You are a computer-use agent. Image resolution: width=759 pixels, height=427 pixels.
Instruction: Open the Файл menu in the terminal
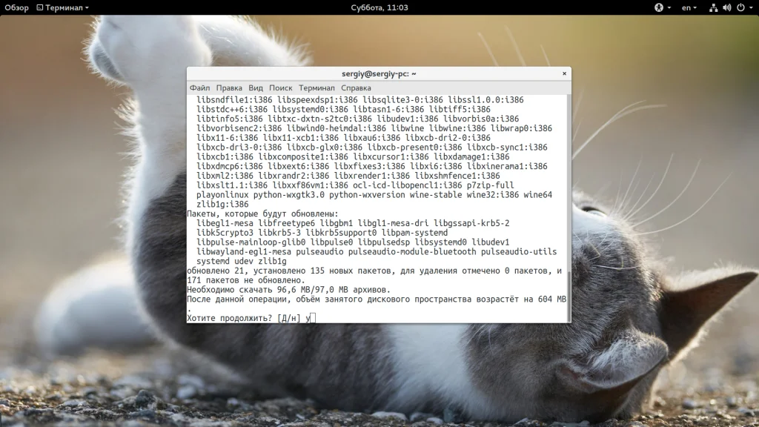tap(199, 87)
